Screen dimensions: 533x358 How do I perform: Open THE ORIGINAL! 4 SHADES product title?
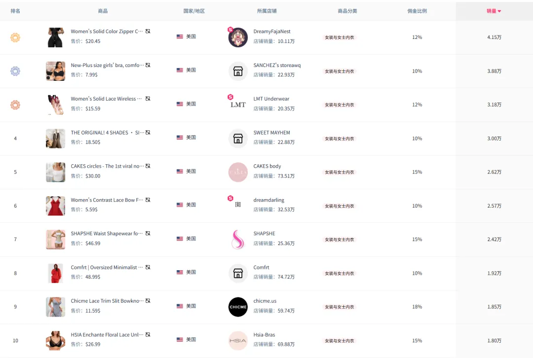108,133
